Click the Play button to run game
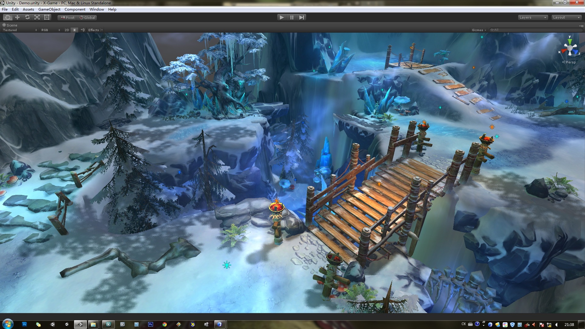This screenshot has height=329, width=585. tap(282, 17)
